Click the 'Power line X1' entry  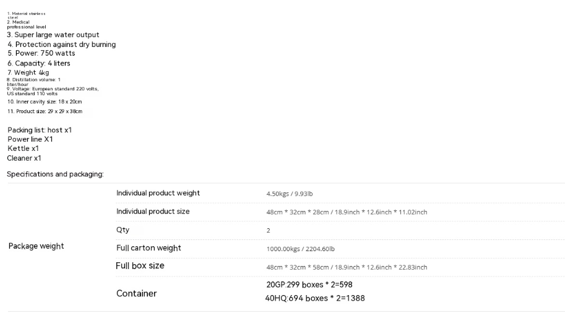pyautogui.click(x=30, y=139)
